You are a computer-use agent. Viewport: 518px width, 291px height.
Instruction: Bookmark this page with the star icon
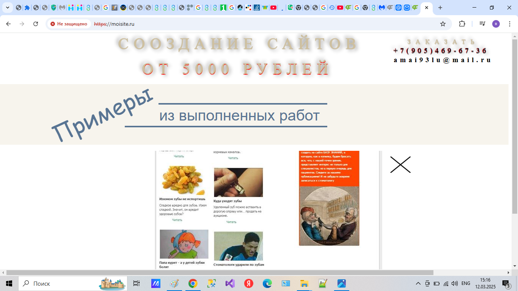(443, 23)
